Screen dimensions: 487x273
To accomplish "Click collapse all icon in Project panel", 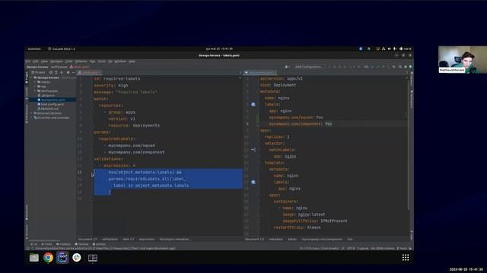I will [x=62, y=73].
